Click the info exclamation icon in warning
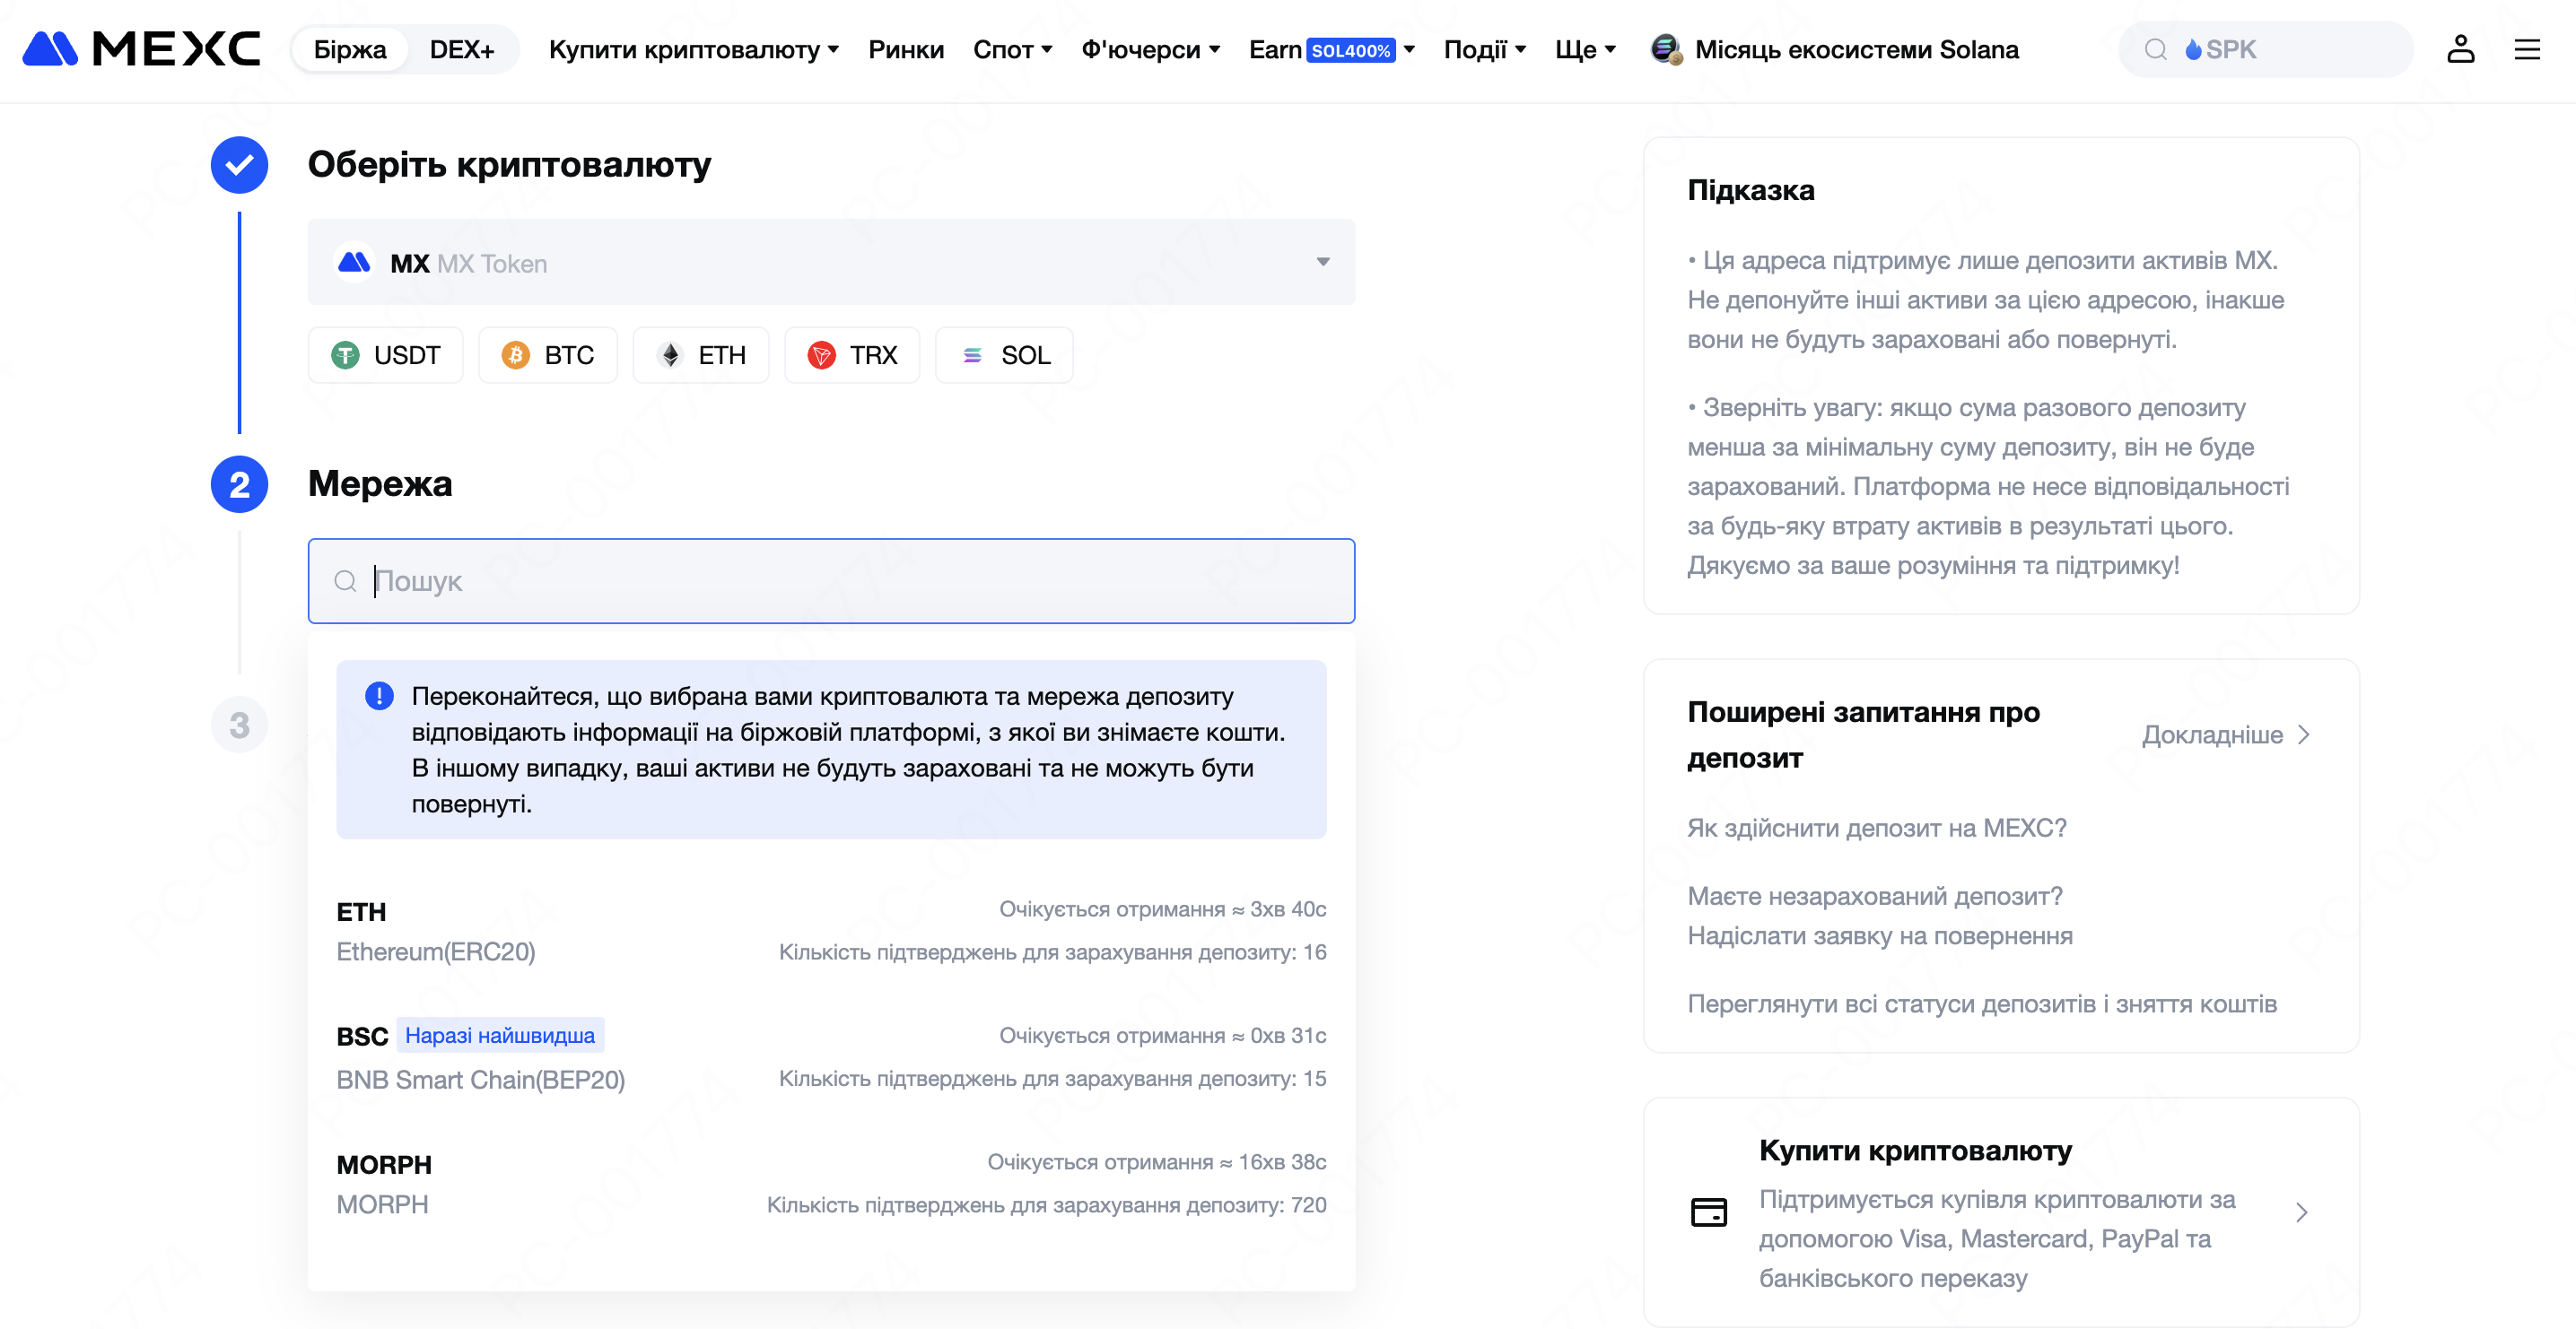 click(379, 696)
